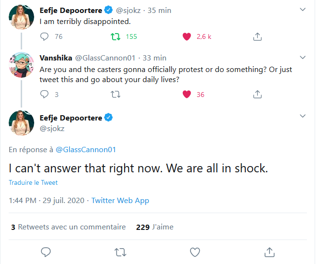Share Vanshika's tweet
This screenshot has width=318, height=264.
(x=257, y=95)
